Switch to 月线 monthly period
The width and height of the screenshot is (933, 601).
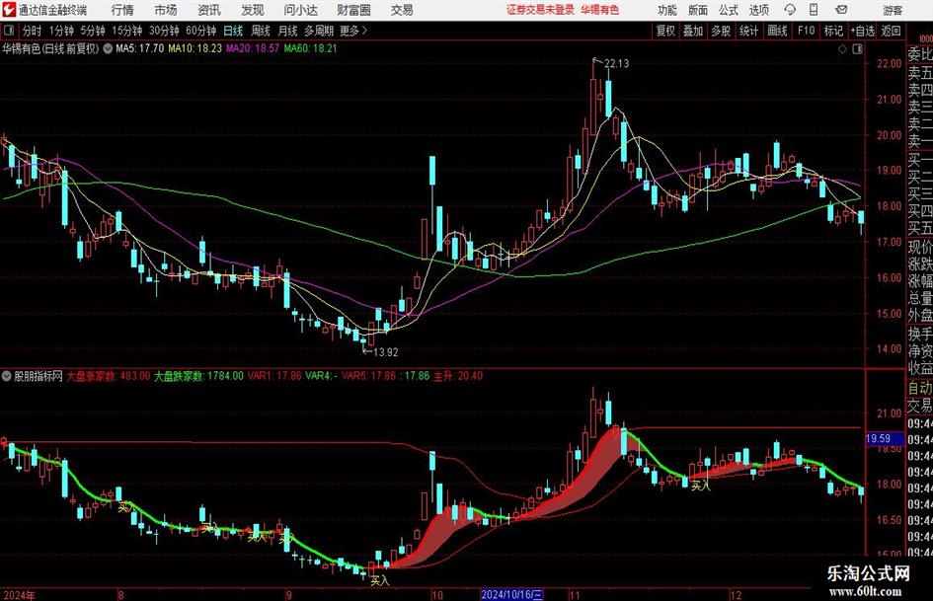(x=287, y=31)
